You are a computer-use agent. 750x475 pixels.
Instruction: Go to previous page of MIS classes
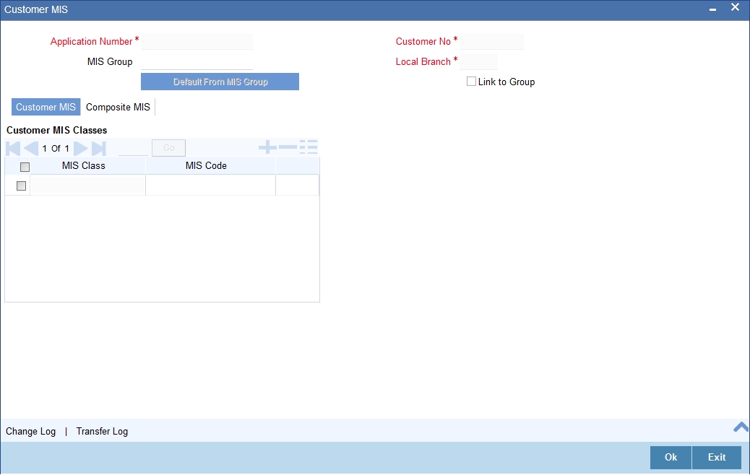(31, 148)
